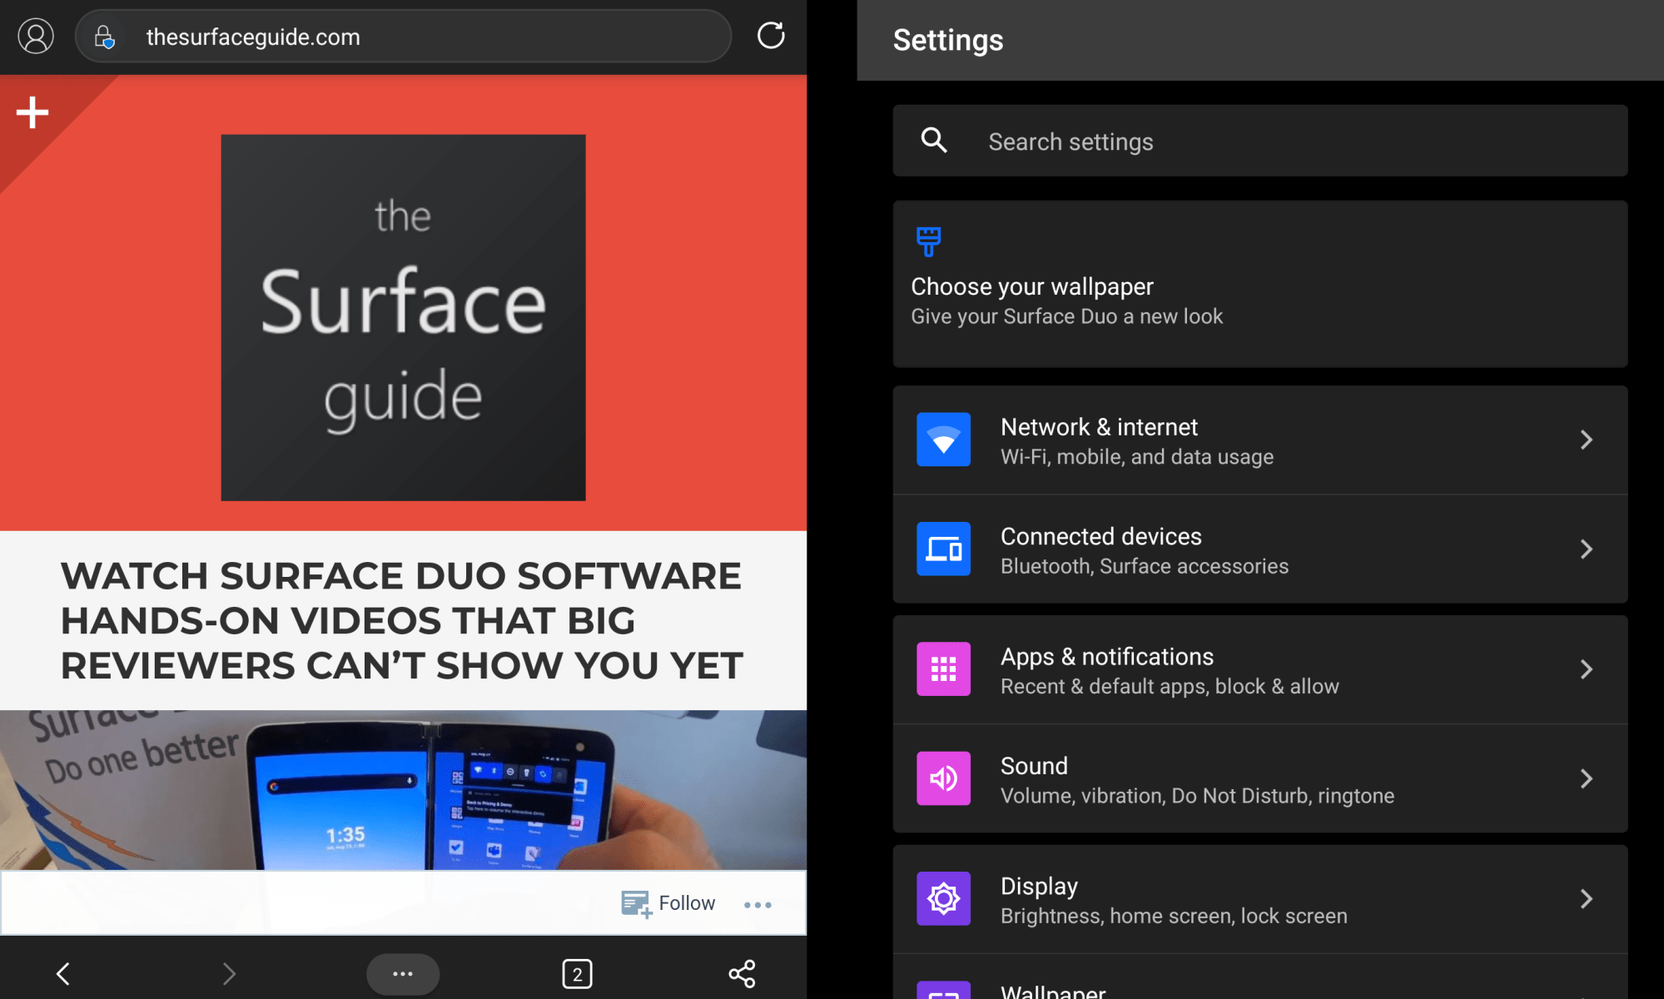This screenshot has width=1664, height=999.
Task: Open more options dots next to Follow
Action: tap(757, 904)
